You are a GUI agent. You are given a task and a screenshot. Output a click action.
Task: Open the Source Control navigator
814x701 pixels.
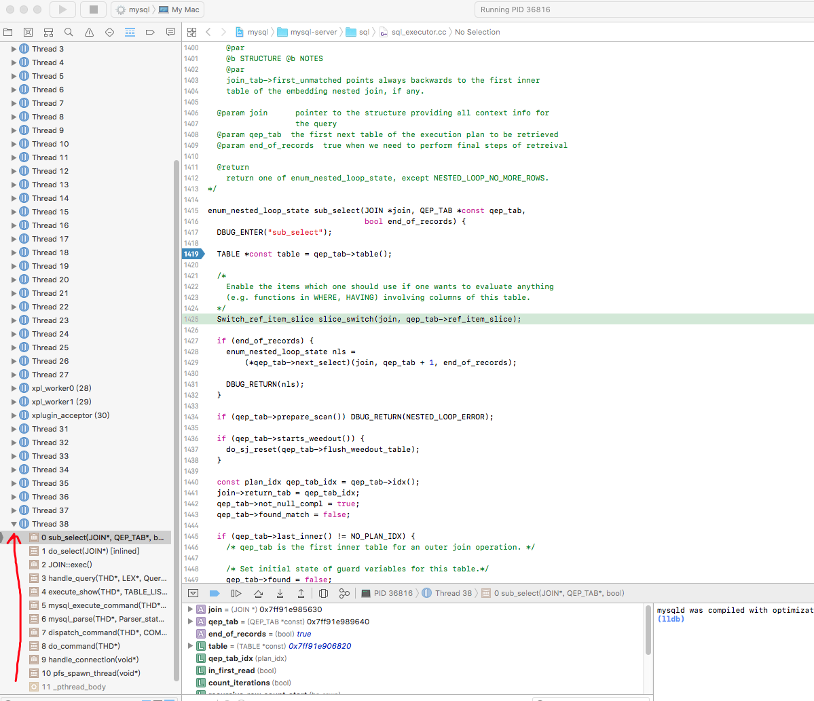coord(28,32)
